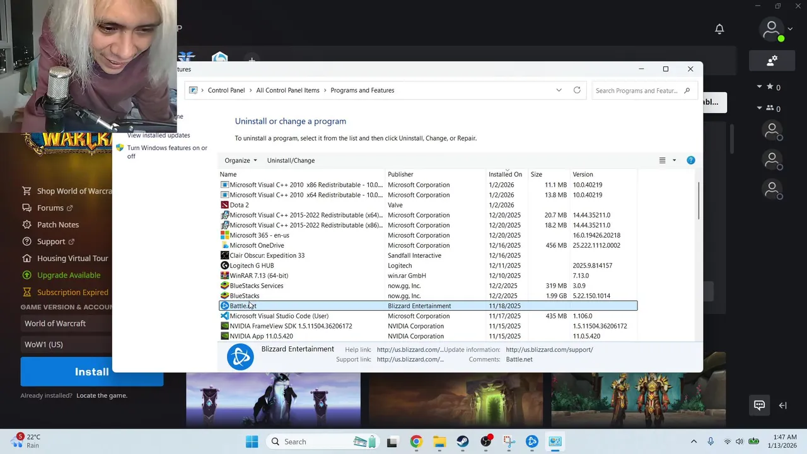Open the blue help icon

690,160
